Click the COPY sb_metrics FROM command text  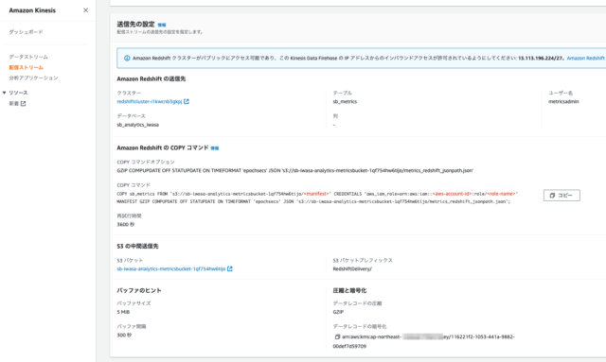(x=317, y=198)
